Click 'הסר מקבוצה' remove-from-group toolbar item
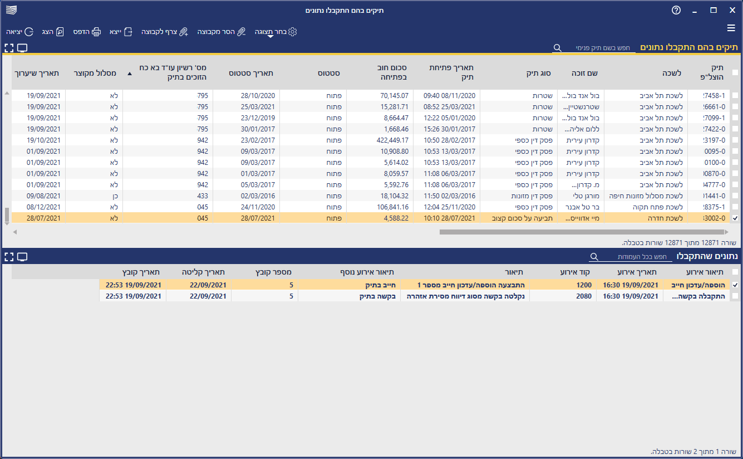 [x=221, y=32]
